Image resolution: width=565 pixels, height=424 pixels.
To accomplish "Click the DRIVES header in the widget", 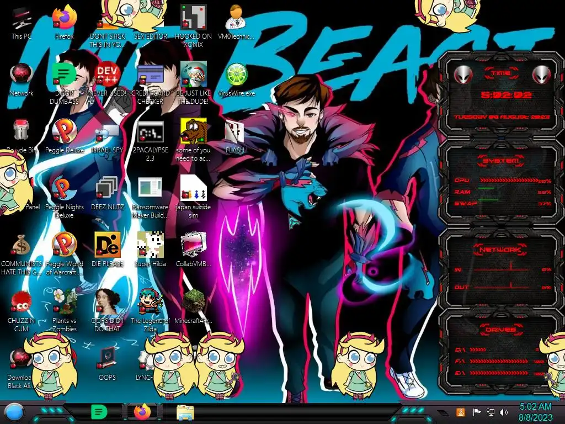I will (501, 330).
